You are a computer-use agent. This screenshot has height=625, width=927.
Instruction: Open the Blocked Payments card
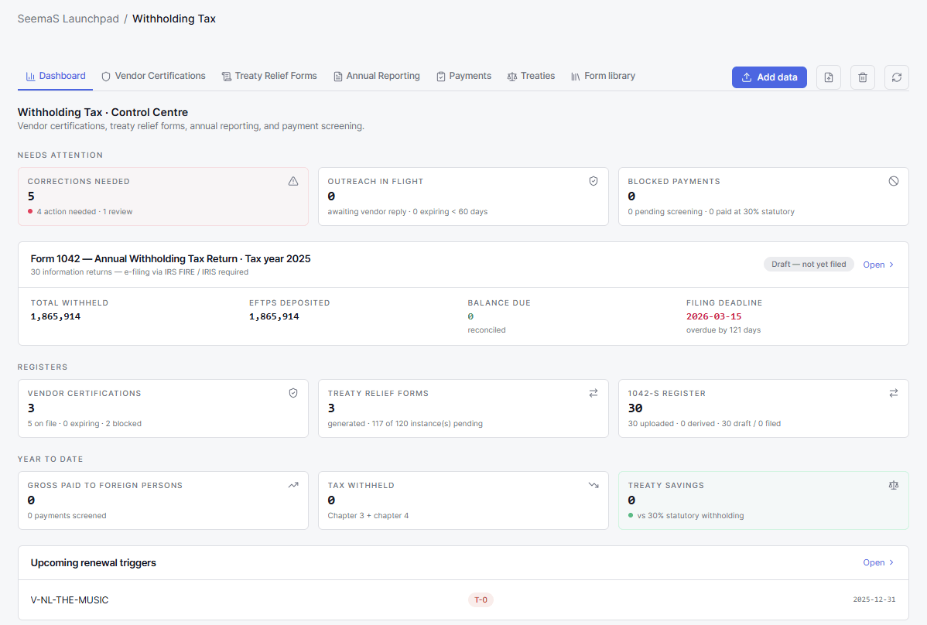coord(763,196)
